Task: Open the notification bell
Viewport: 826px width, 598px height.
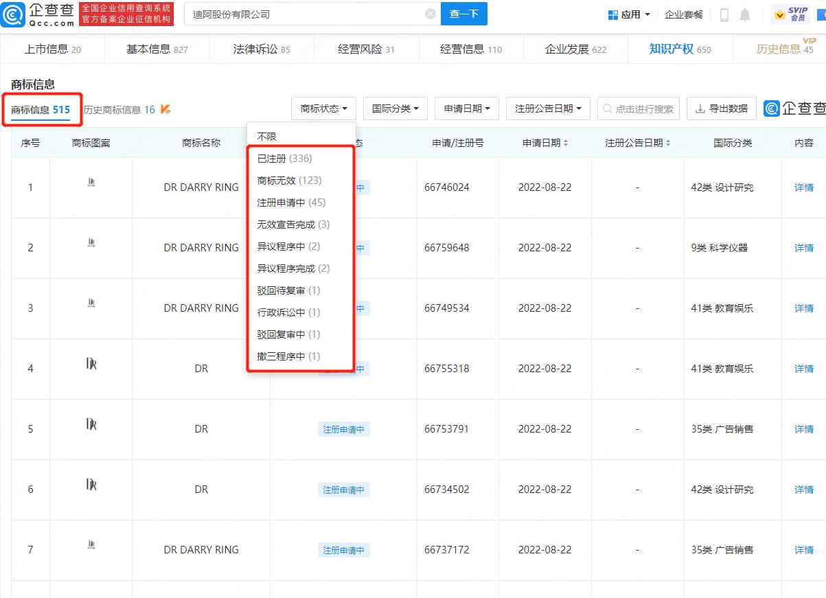Action: [x=745, y=14]
